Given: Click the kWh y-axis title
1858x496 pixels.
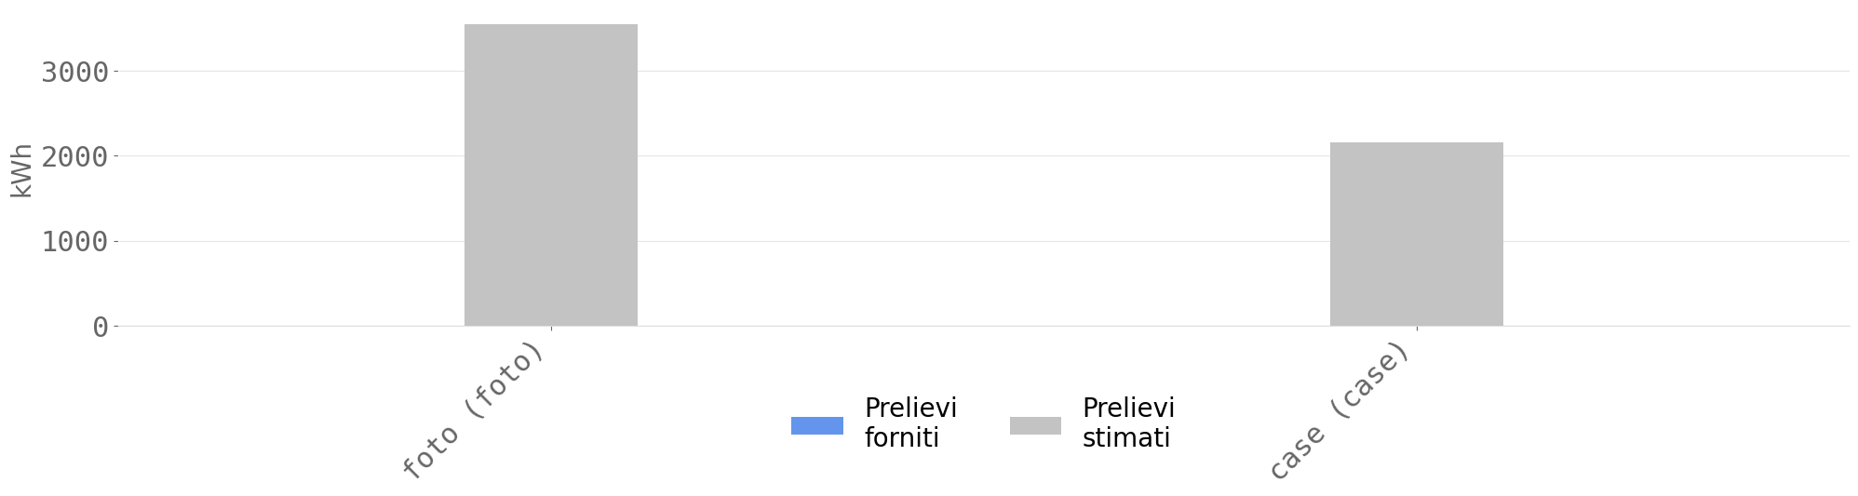Looking at the screenshot, I should 21,170.
